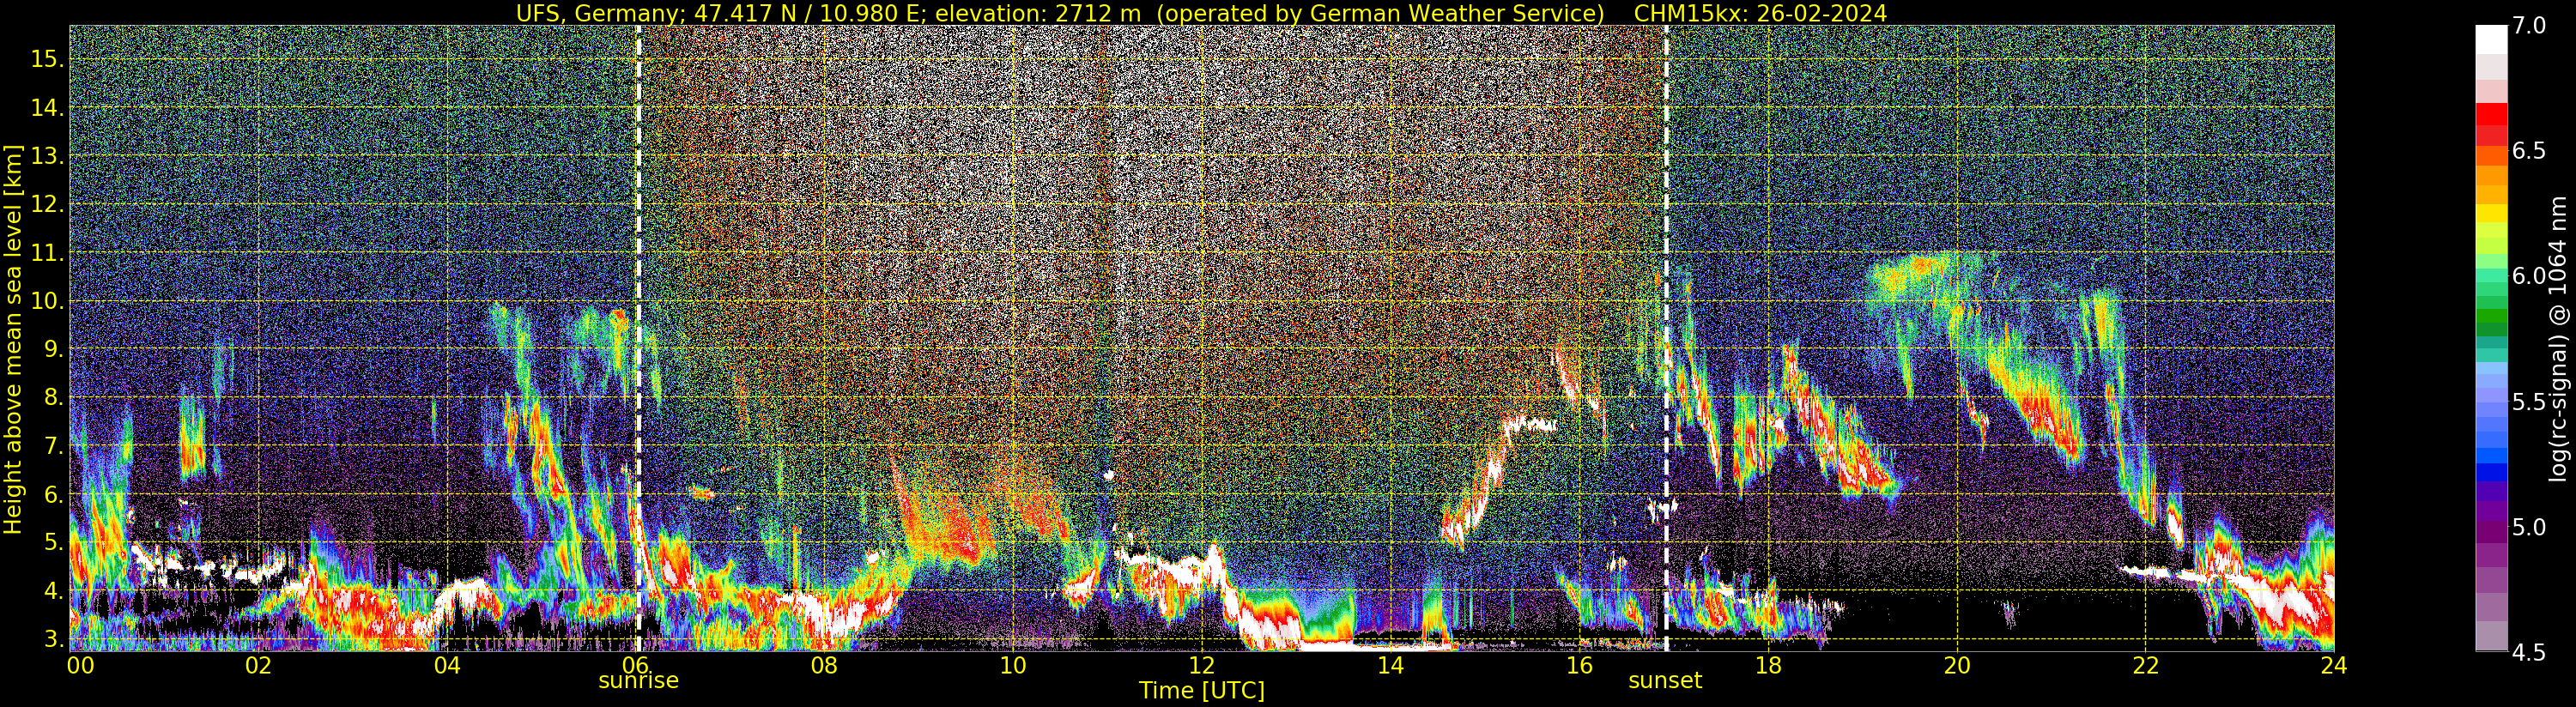Click the '12' time axis tick label
The height and width of the screenshot is (707, 2576).
(x=1202, y=665)
